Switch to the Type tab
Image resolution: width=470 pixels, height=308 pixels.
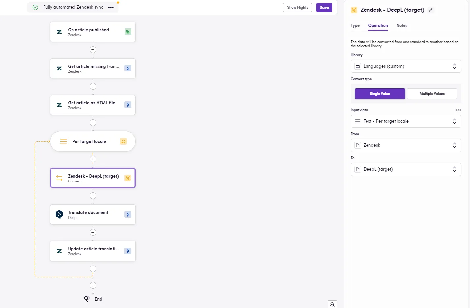pos(355,25)
